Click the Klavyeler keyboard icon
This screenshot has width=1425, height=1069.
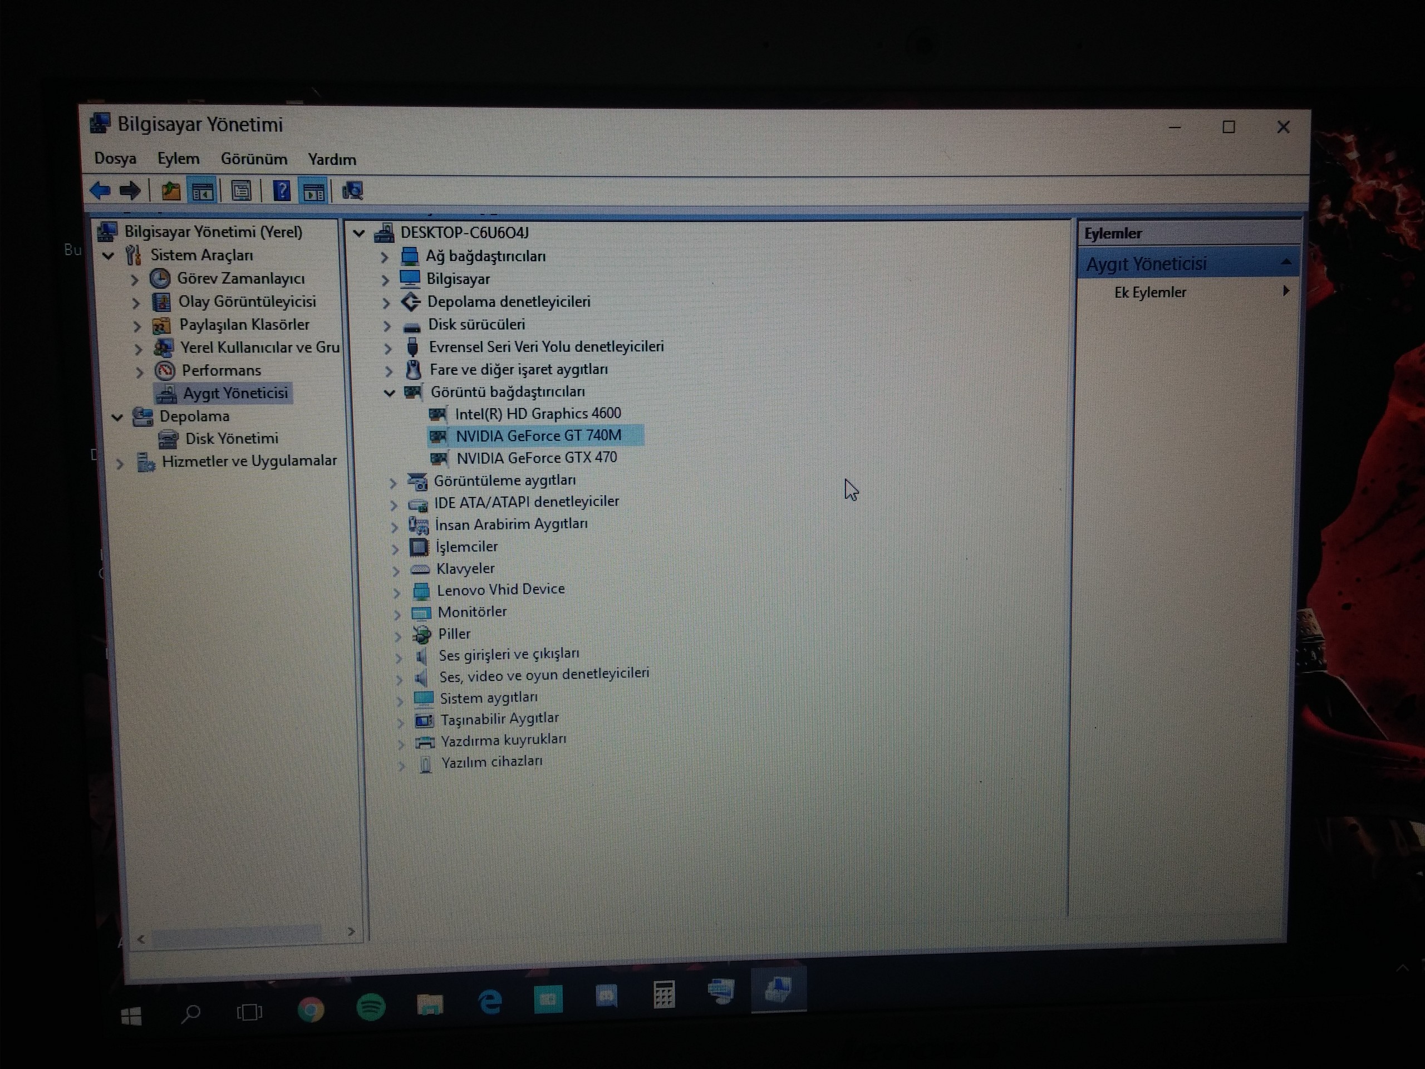click(x=420, y=569)
